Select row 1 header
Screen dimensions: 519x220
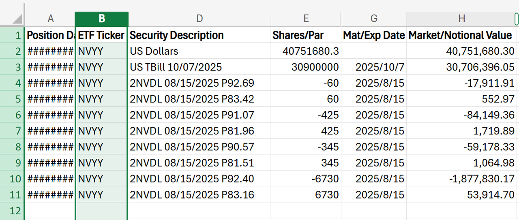[12, 35]
